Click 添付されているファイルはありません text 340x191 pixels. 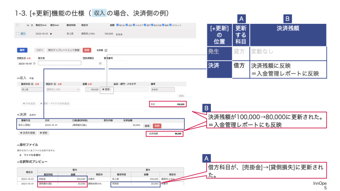click(x=36, y=150)
